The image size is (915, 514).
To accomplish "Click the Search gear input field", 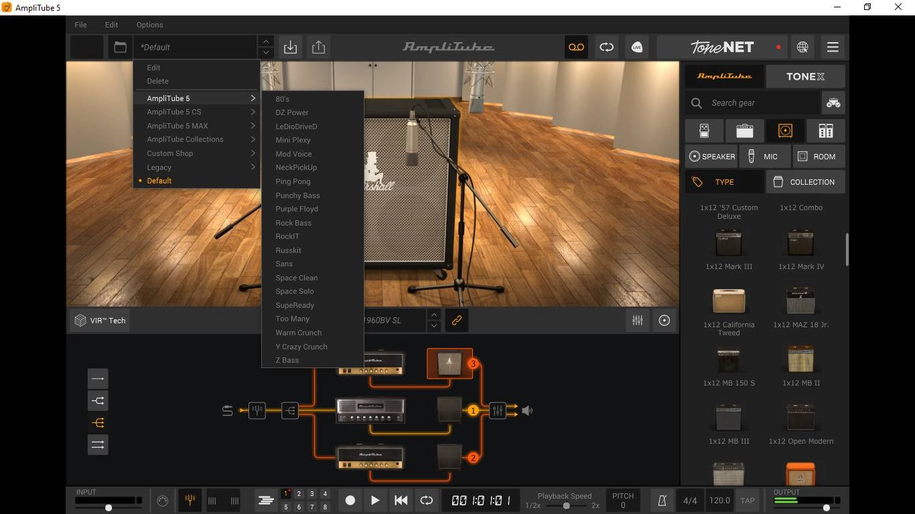I will pos(753,103).
